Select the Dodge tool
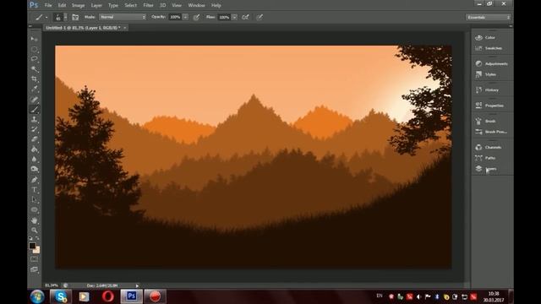Viewport: 541px width, 304px height. (34, 170)
